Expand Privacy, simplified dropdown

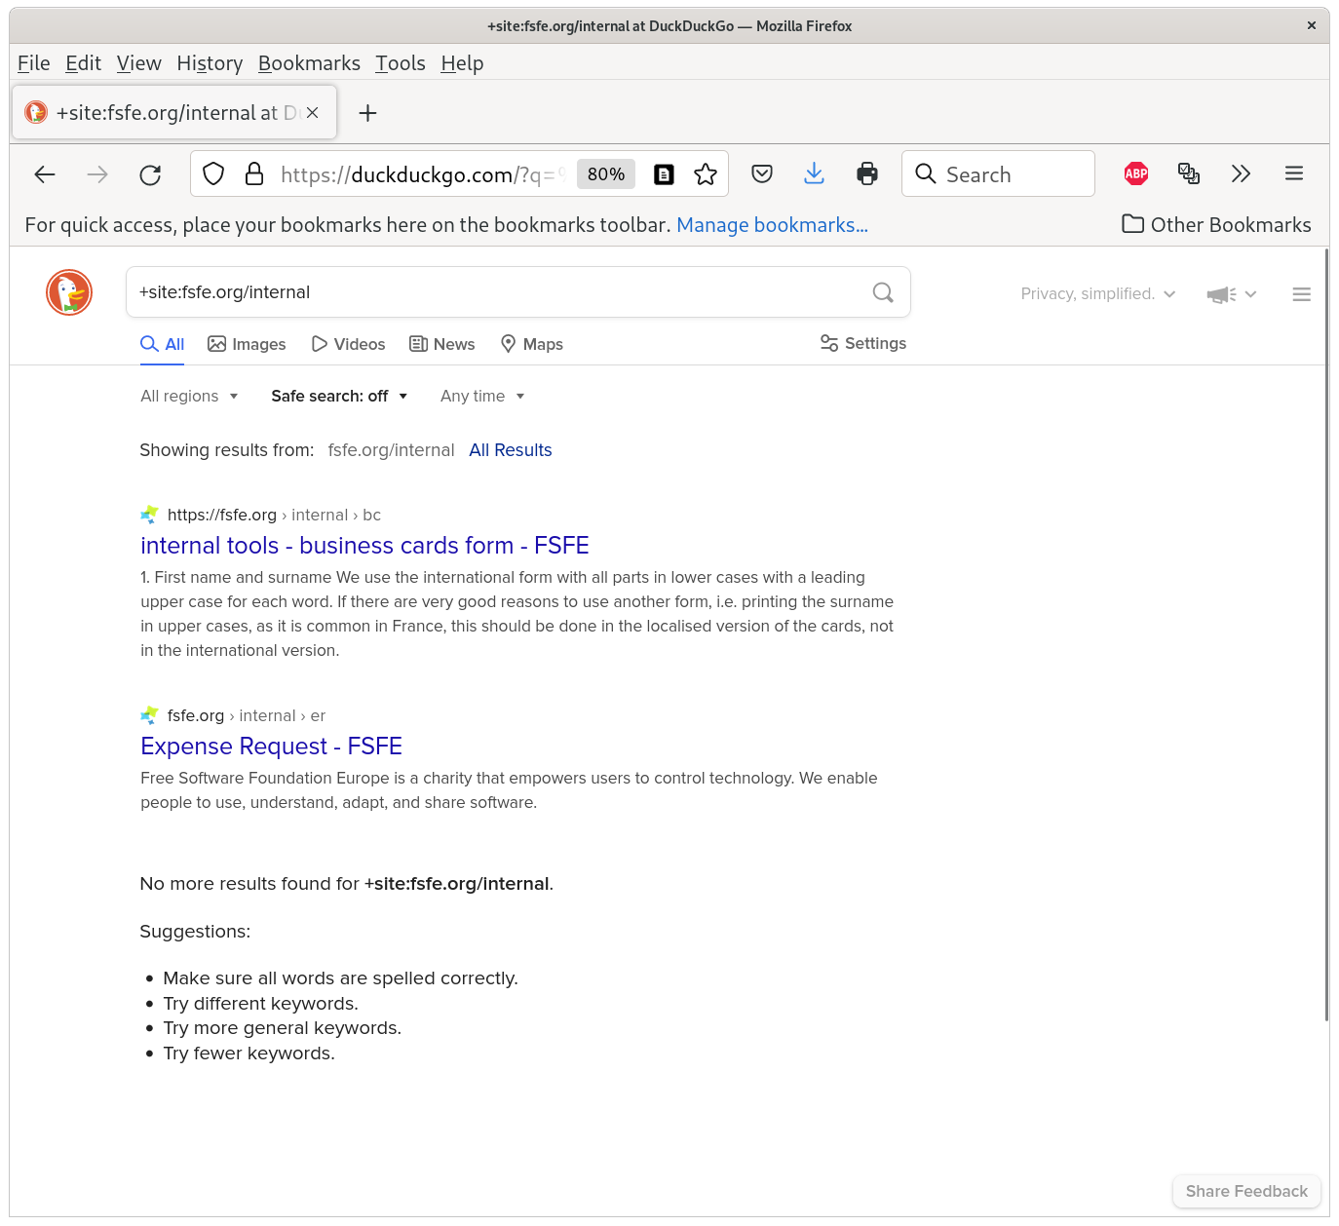point(1098,294)
